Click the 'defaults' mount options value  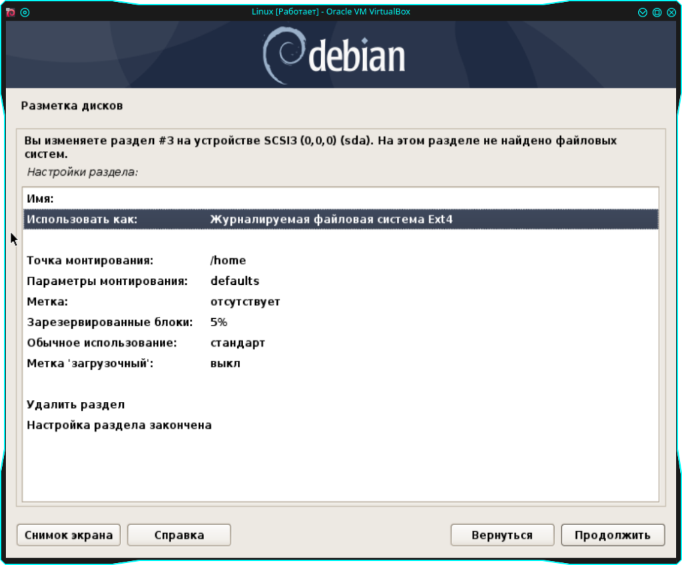click(x=235, y=281)
